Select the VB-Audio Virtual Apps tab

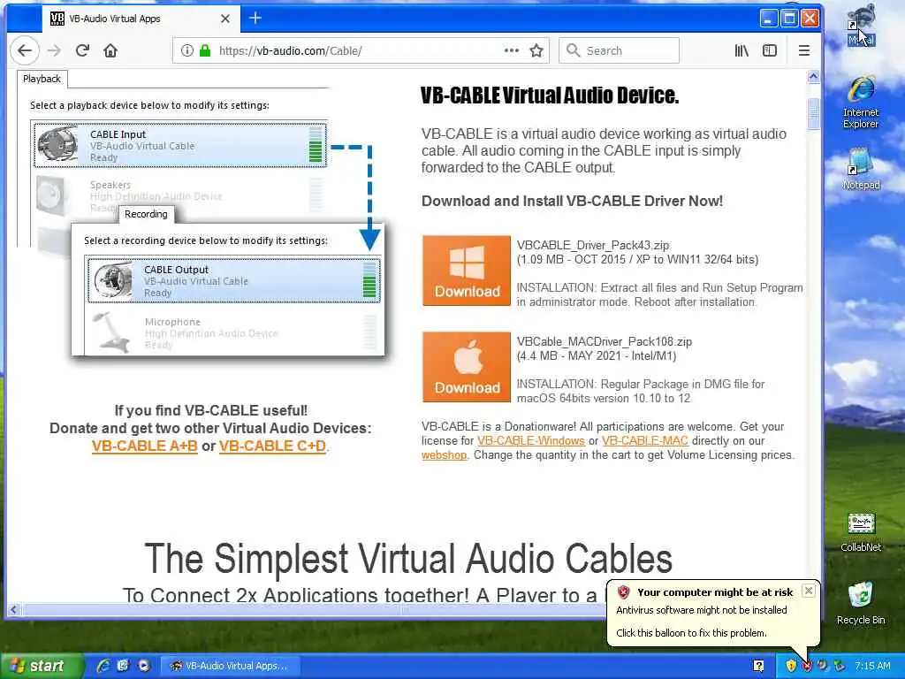pyautogui.click(x=141, y=19)
